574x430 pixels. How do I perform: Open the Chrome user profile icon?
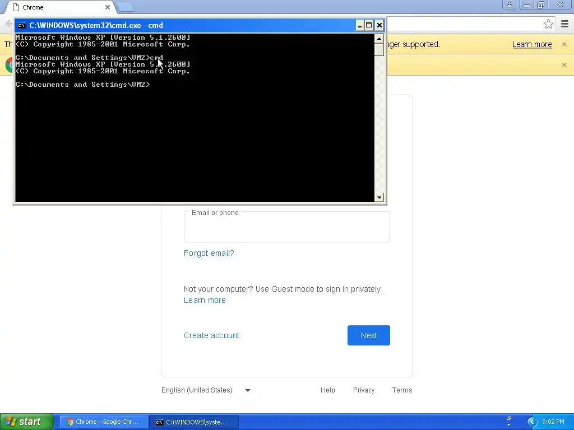pos(509,4)
